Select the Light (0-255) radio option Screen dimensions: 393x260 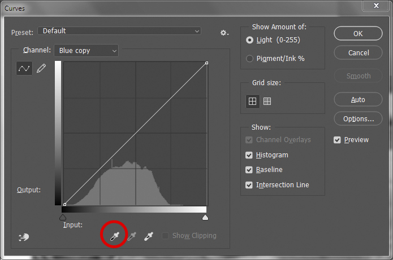[250, 41]
